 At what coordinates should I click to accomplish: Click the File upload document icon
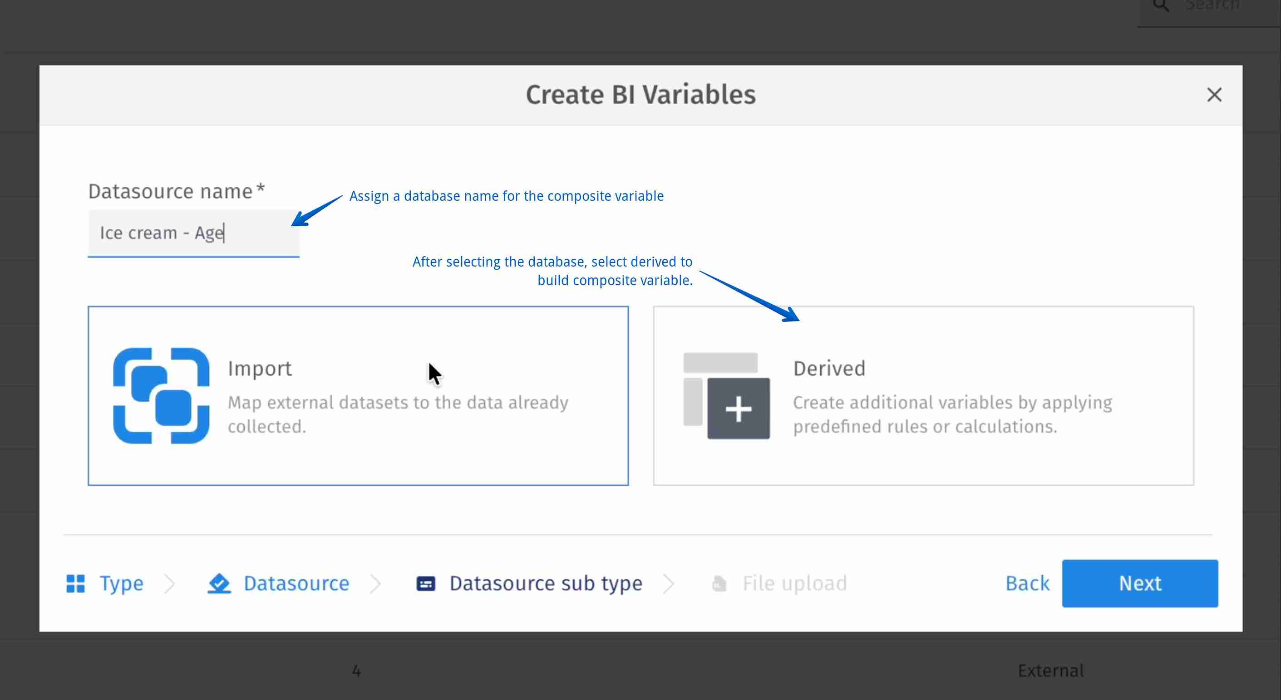719,583
